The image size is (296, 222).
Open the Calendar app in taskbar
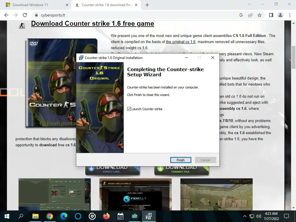tap(121, 216)
